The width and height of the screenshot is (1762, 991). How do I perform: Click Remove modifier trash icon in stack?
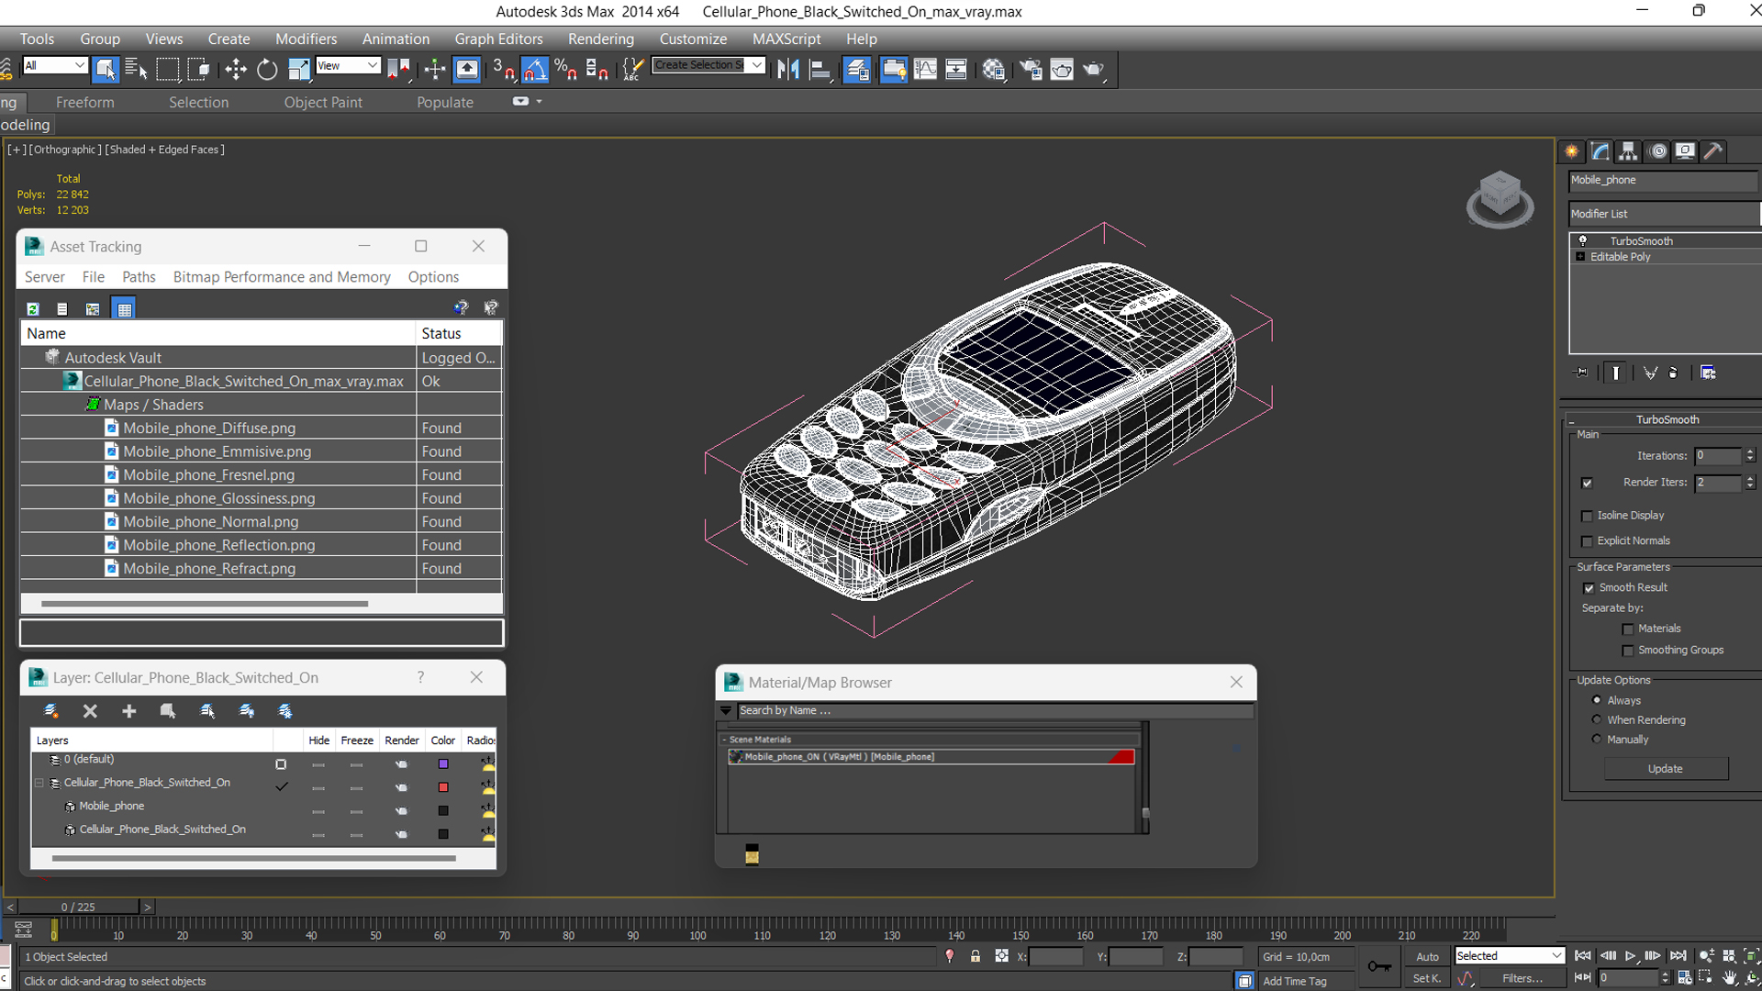[1673, 373]
